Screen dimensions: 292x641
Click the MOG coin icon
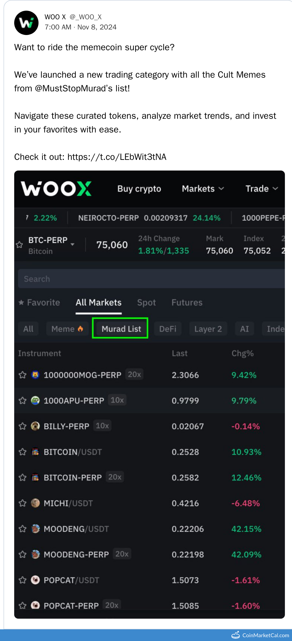(35, 375)
